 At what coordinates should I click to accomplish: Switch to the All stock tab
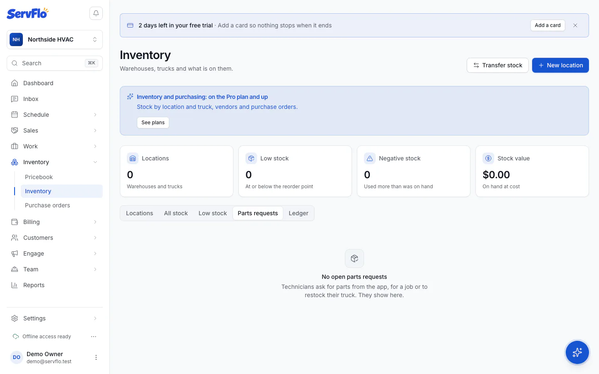pyautogui.click(x=176, y=213)
